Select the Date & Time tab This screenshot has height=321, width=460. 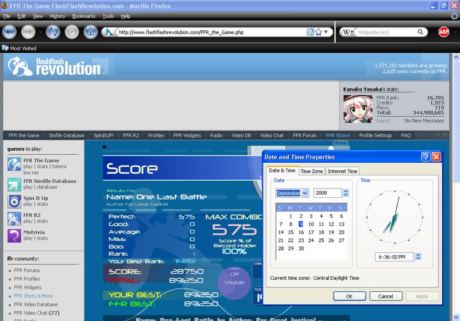coord(282,170)
